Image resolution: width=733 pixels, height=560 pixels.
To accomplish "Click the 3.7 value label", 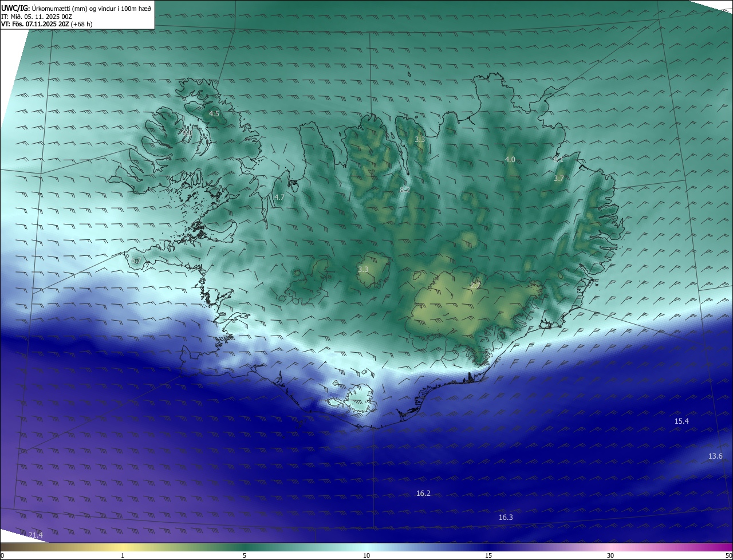I will 559,179.
